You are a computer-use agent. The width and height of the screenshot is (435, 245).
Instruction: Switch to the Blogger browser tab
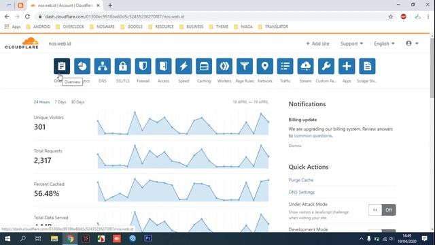pyautogui.click(x=20, y=5)
